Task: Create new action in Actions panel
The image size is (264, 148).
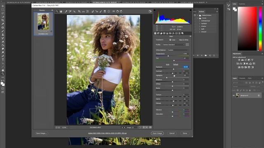Action: pos(210,55)
